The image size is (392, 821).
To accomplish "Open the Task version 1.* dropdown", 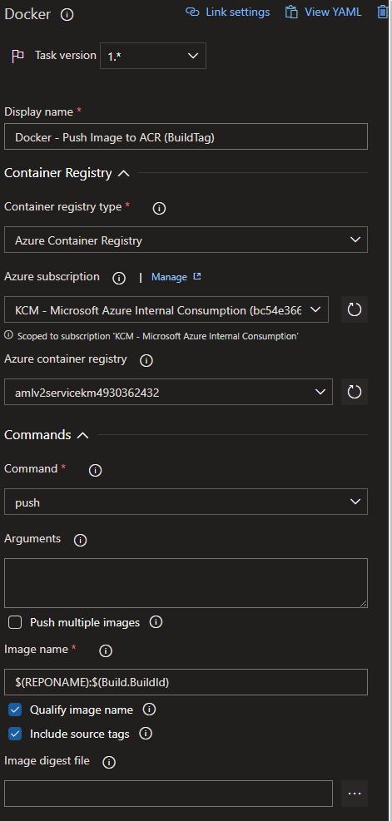I will tap(153, 56).
